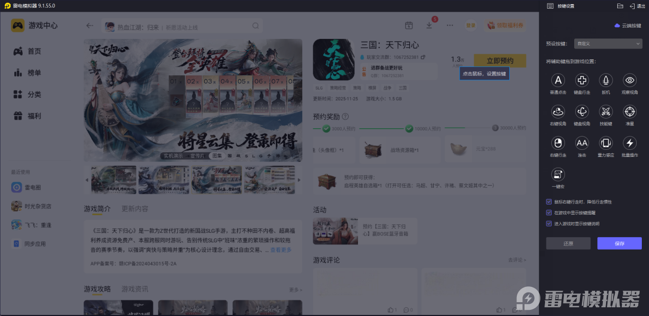
Task: Click 更多 link beside 游戏资讯
Action: [296, 290]
